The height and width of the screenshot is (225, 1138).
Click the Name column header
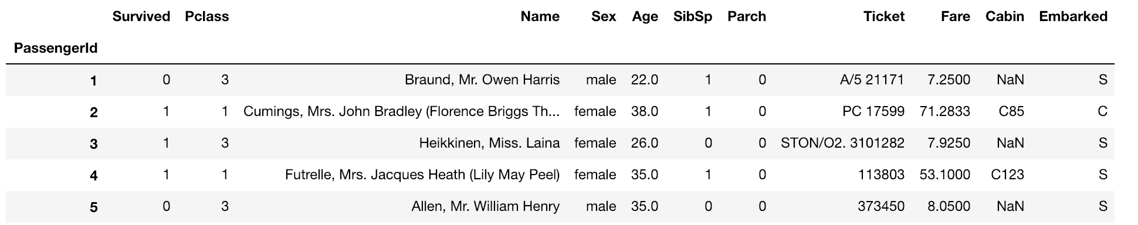[540, 16]
